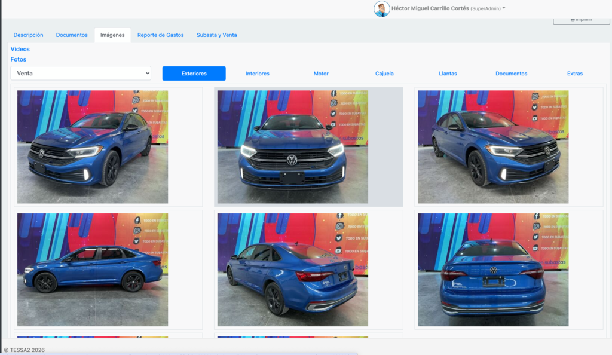
Task: View the Cajuela photo category
Action: click(384, 74)
